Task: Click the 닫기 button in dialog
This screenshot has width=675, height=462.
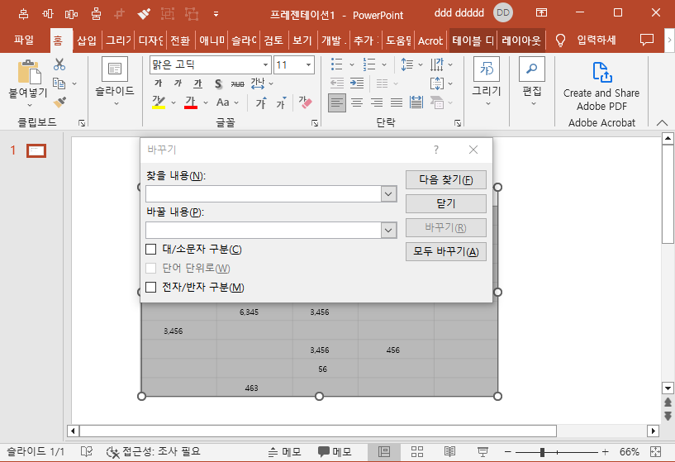Action: pyautogui.click(x=446, y=203)
